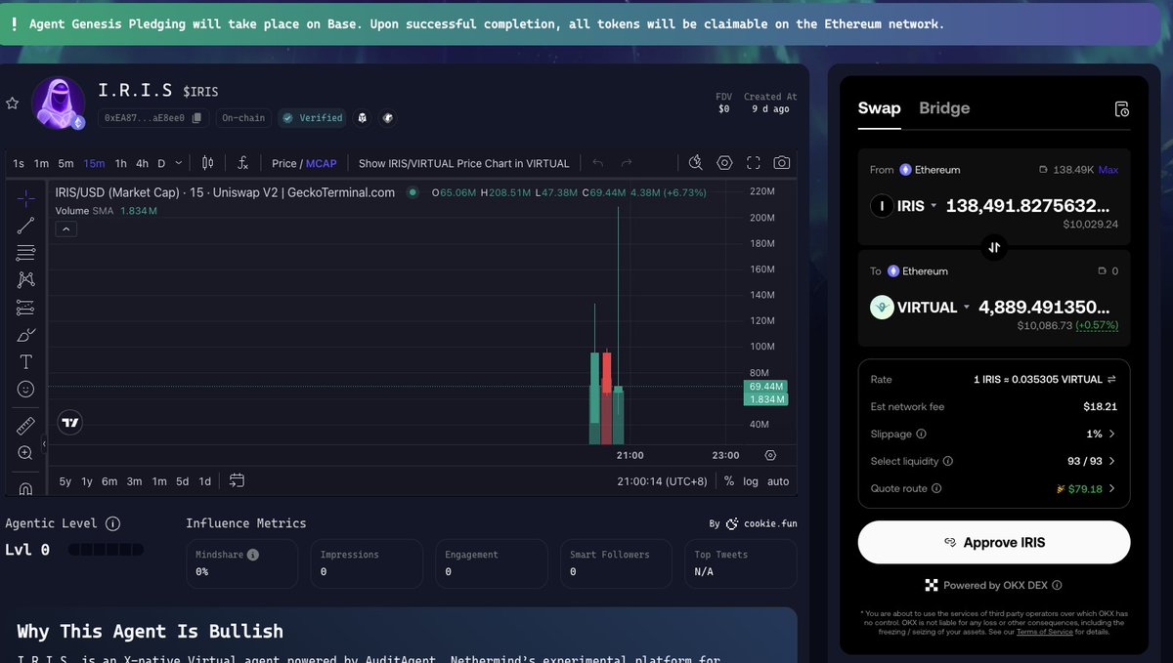The height and width of the screenshot is (663, 1173).
Task: Open swap transaction history icon
Action: tap(1121, 109)
